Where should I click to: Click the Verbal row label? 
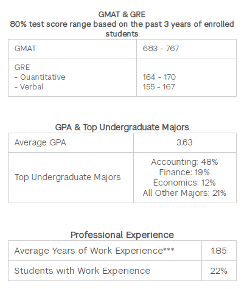29,87
